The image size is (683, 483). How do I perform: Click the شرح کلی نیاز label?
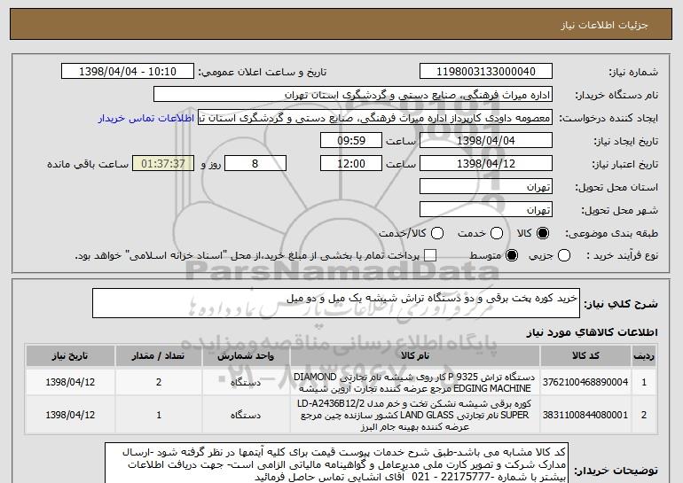(x=621, y=304)
